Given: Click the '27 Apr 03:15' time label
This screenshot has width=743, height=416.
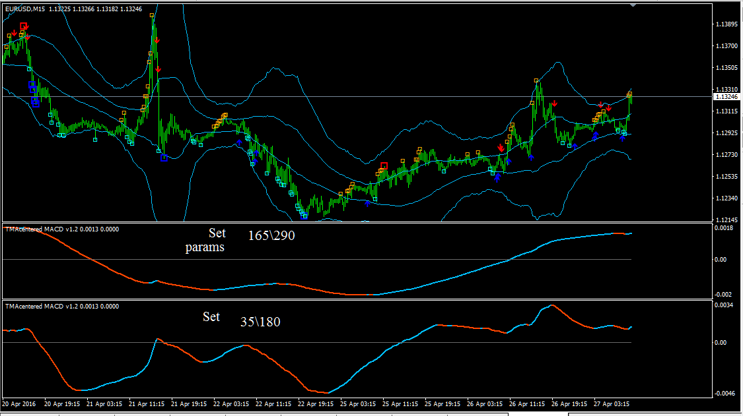Looking at the screenshot, I should click(x=612, y=404).
